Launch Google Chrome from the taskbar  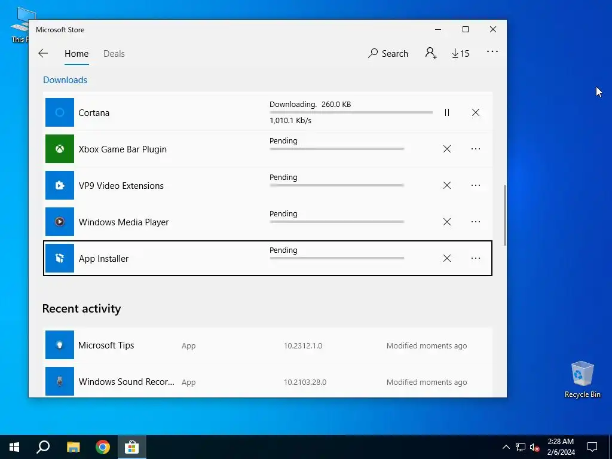pyautogui.click(x=103, y=447)
